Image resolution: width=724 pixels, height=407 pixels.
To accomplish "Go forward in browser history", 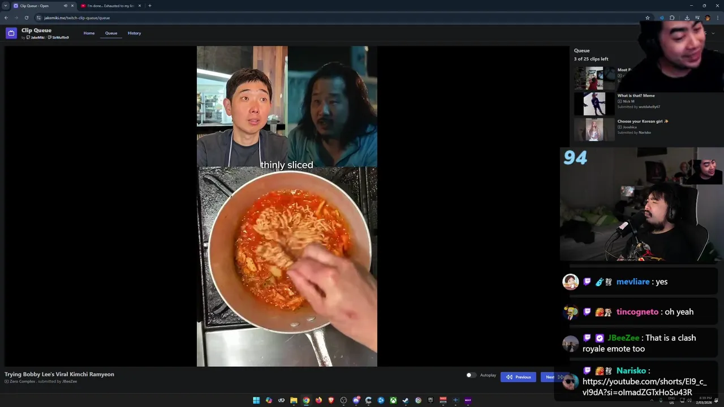I will (x=16, y=18).
